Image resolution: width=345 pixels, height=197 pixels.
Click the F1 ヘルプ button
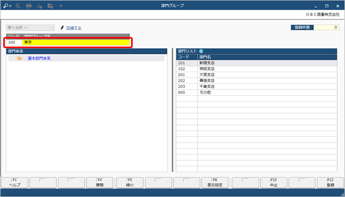(15, 183)
